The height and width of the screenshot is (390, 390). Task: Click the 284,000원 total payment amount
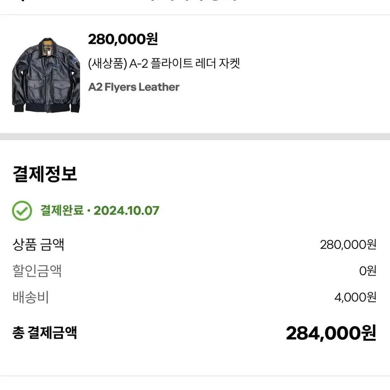coord(331,333)
